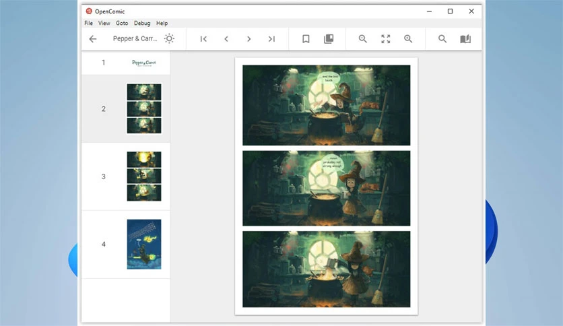The width and height of the screenshot is (563, 326).
Task: Click the bottom comic panel
Action: [x=327, y=269]
